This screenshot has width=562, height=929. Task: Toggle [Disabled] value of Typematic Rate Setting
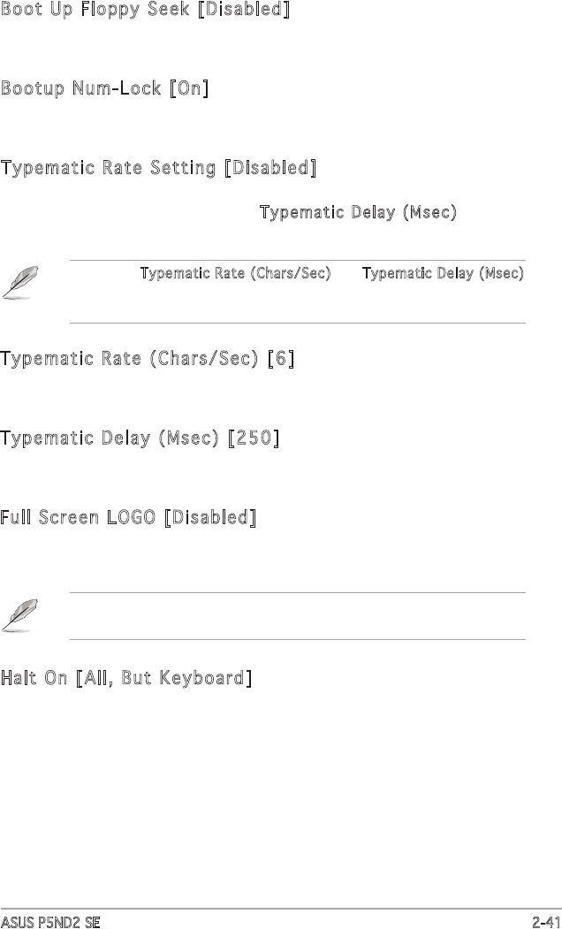(270, 168)
